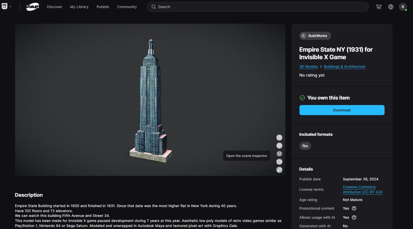Open the 3D viewer help icon
The image size is (413, 229).
[279, 137]
